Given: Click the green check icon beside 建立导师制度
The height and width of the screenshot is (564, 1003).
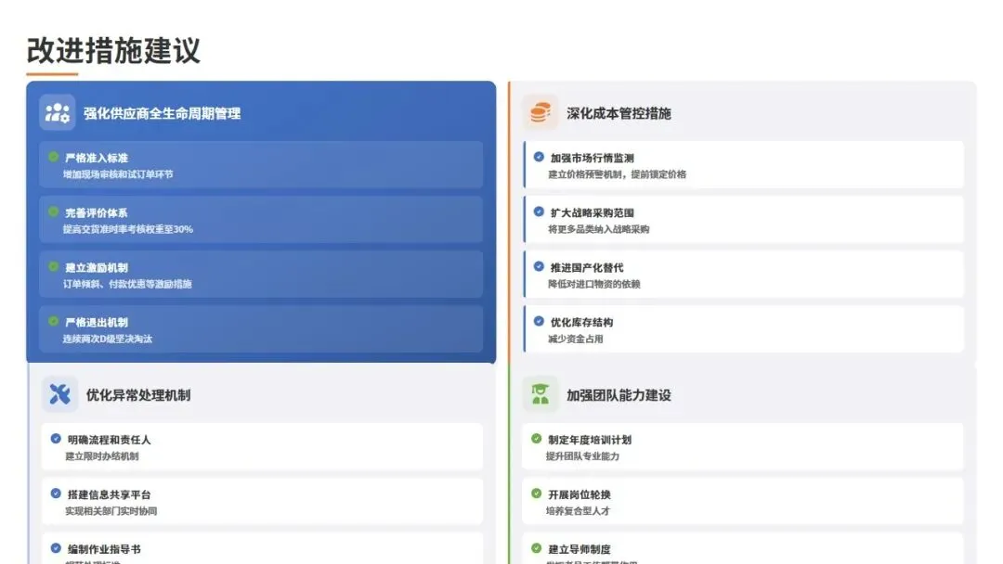Looking at the screenshot, I should [536, 548].
